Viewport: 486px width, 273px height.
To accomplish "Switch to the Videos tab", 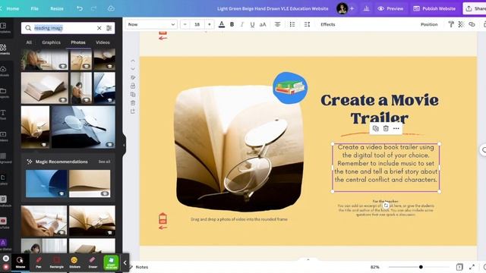I will [103, 42].
